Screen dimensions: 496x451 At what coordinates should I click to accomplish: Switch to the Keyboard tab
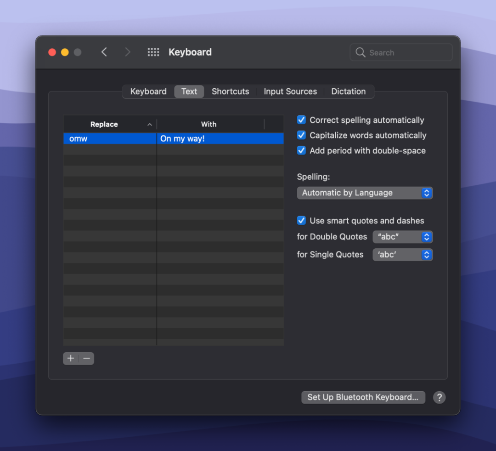coord(148,91)
